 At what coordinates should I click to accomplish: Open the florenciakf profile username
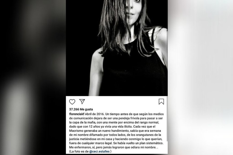[x=77, y=114]
